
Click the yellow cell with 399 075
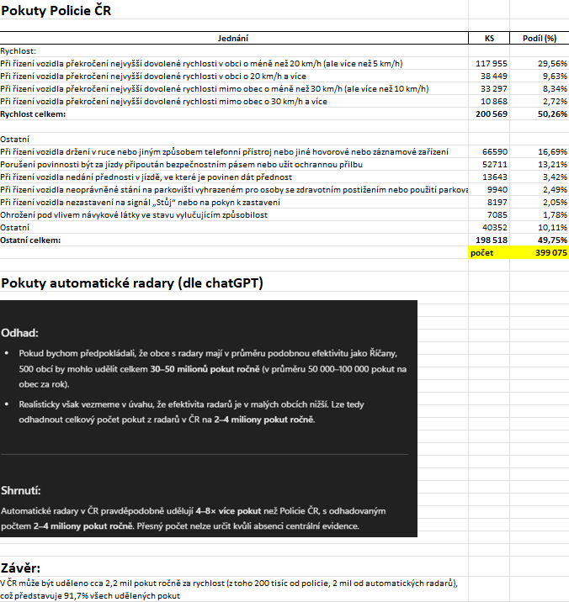click(x=540, y=252)
